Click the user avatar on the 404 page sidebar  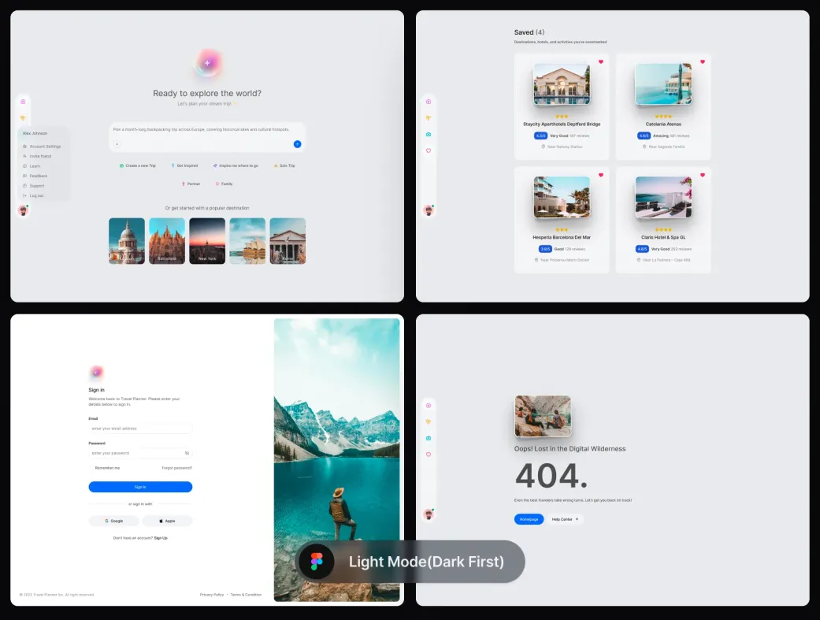coord(429,514)
